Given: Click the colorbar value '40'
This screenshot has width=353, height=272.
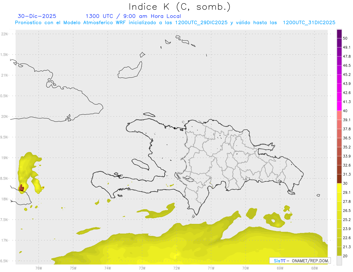Looking at the screenshot, I should (x=345, y=111).
